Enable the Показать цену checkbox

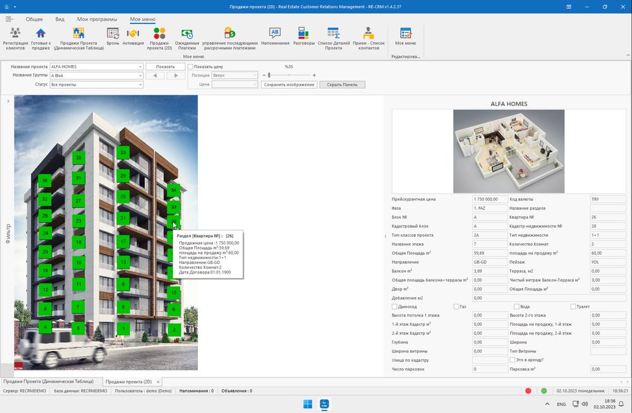191,66
